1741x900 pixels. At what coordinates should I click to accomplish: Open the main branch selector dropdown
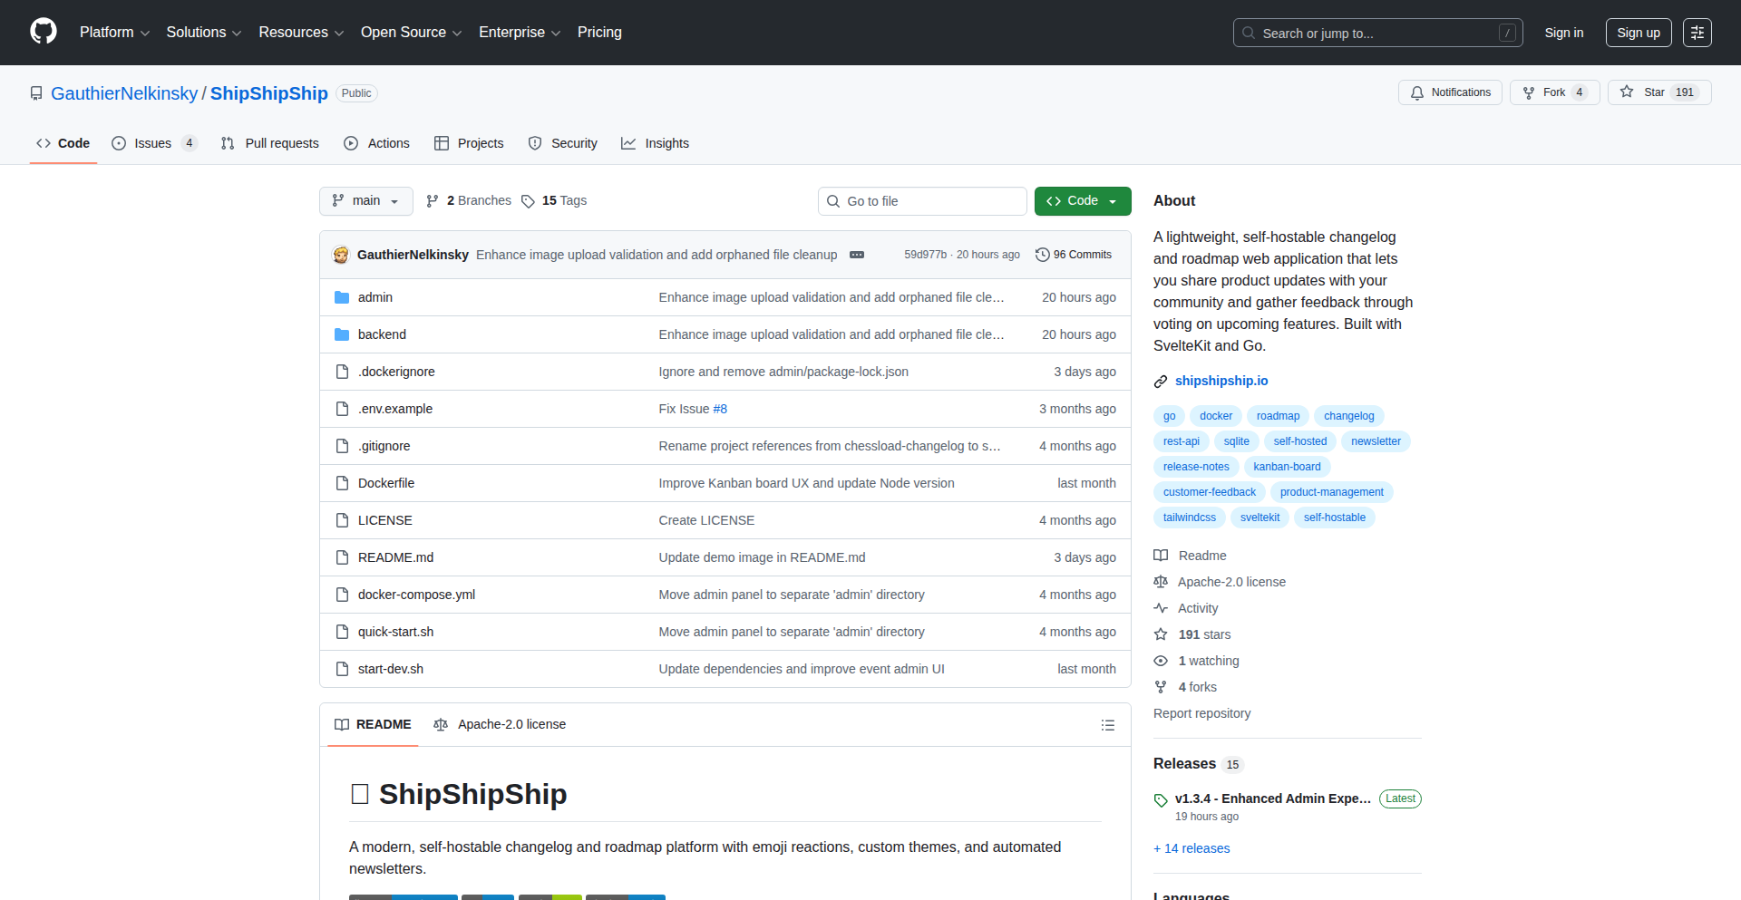coord(366,201)
